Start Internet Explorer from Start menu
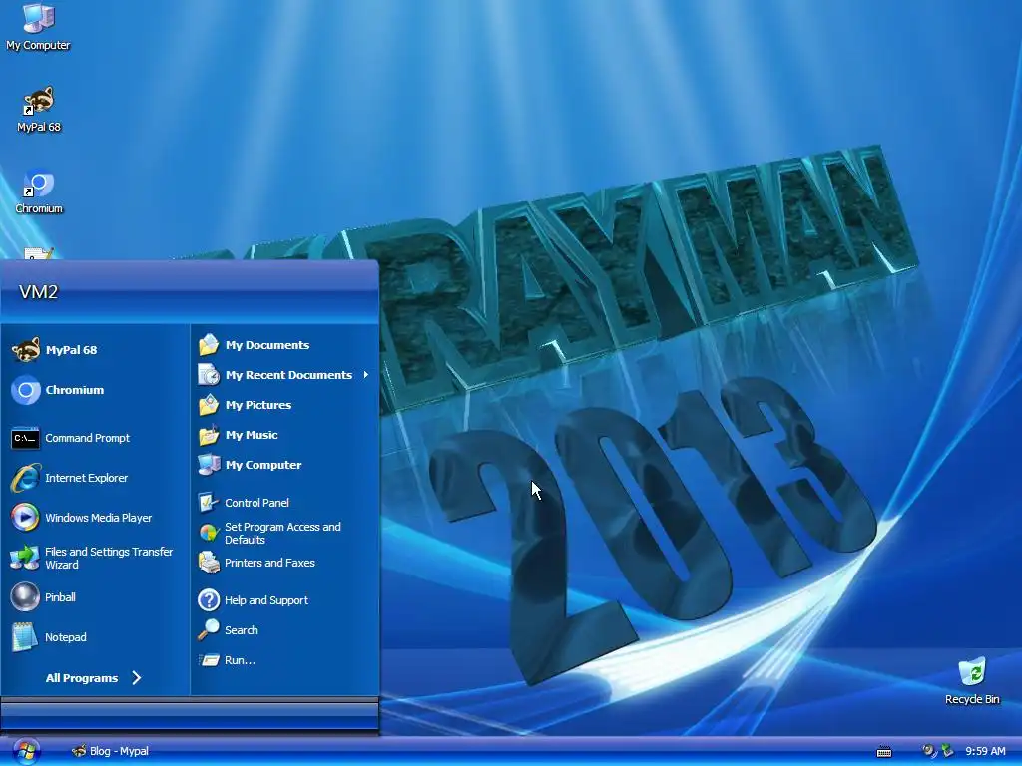This screenshot has height=766, width=1022. 95,478
